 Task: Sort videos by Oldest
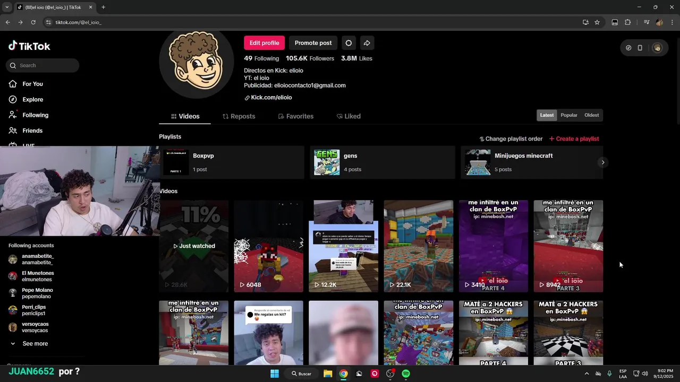coord(591,115)
